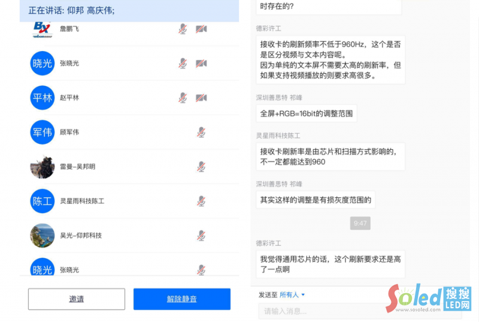Screen dimensions: 479x322
Task: Click the muted microphone icon for 顾军伟
Action: (201, 132)
